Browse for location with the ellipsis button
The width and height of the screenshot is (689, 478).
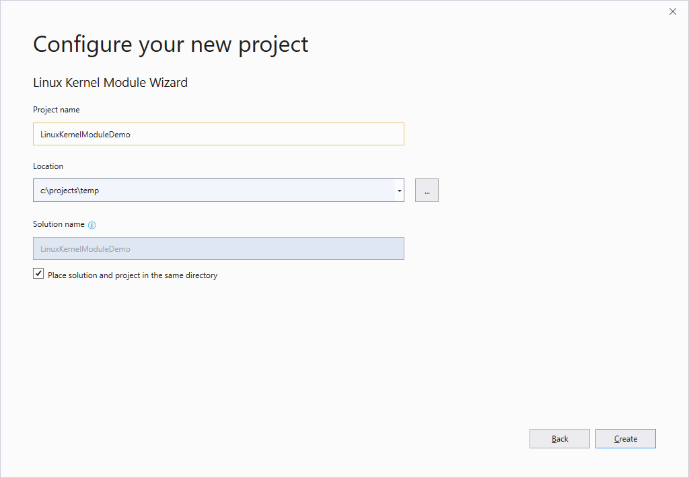tap(427, 191)
